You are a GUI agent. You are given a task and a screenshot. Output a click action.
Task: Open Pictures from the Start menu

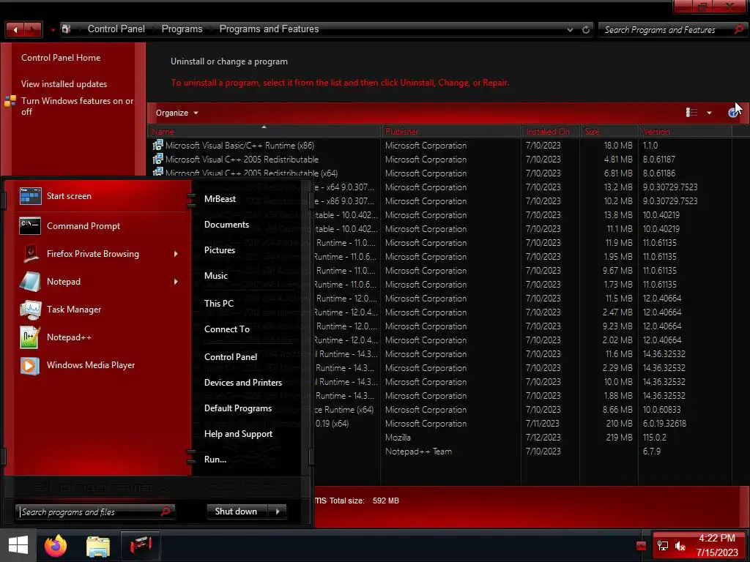(220, 250)
